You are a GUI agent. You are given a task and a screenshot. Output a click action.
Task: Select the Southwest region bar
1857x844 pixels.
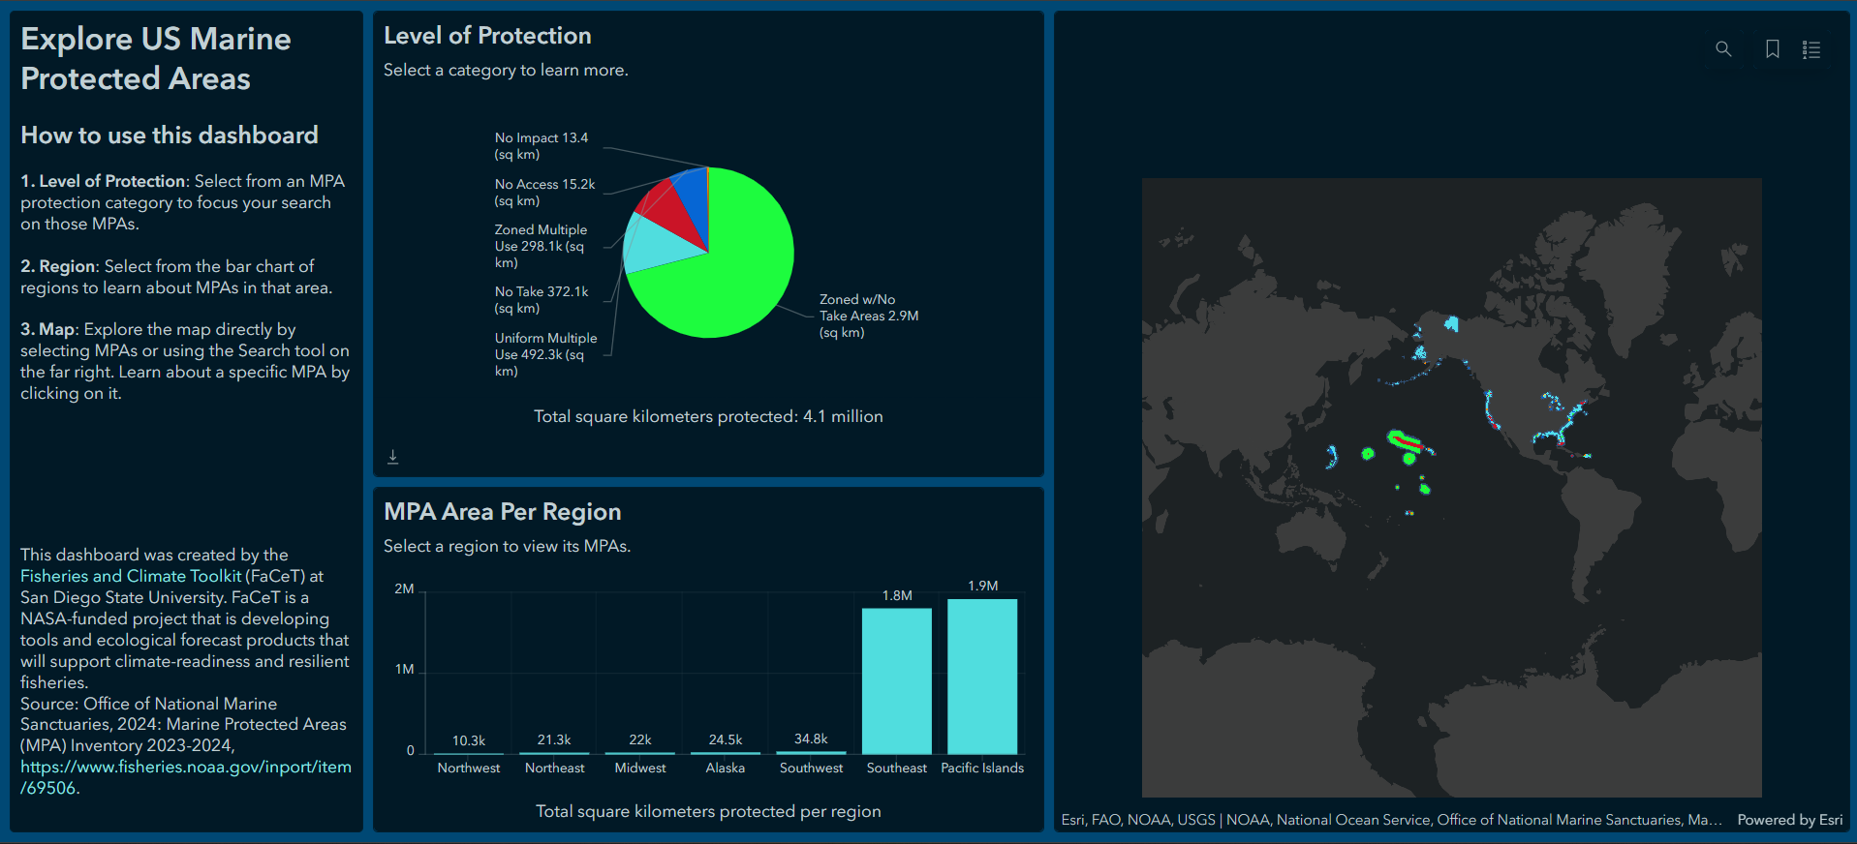coord(811,752)
